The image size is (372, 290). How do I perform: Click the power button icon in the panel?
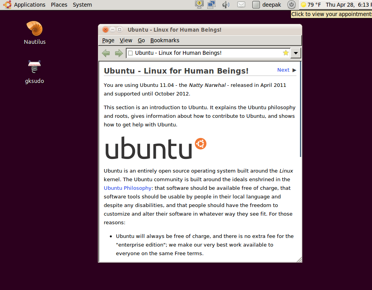(x=291, y=5)
